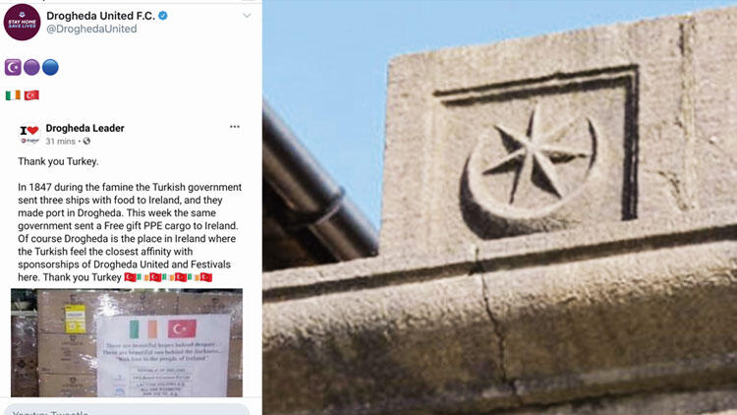Image resolution: width=737 pixels, height=415 pixels.
Task: Open the @DroghedaUnited handle link
Action: (x=91, y=29)
